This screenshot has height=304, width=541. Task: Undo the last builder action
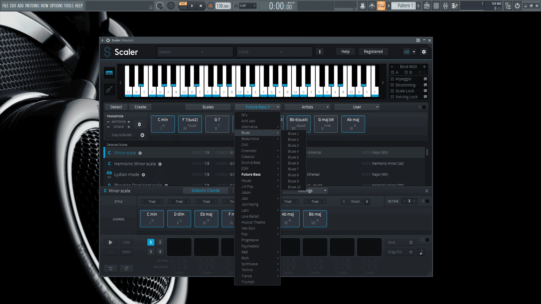coord(110,269)
